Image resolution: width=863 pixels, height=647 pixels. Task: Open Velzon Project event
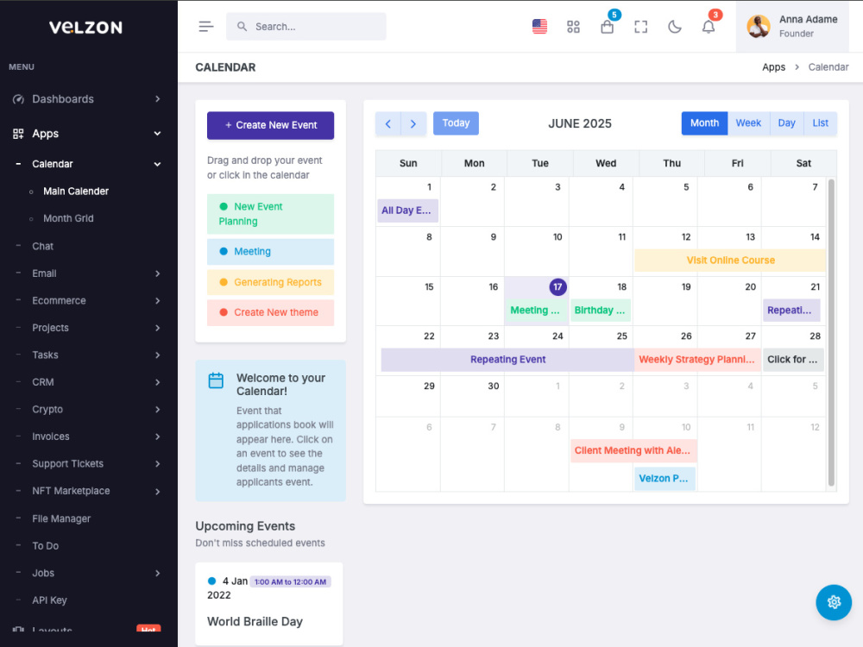click(665, 479)
